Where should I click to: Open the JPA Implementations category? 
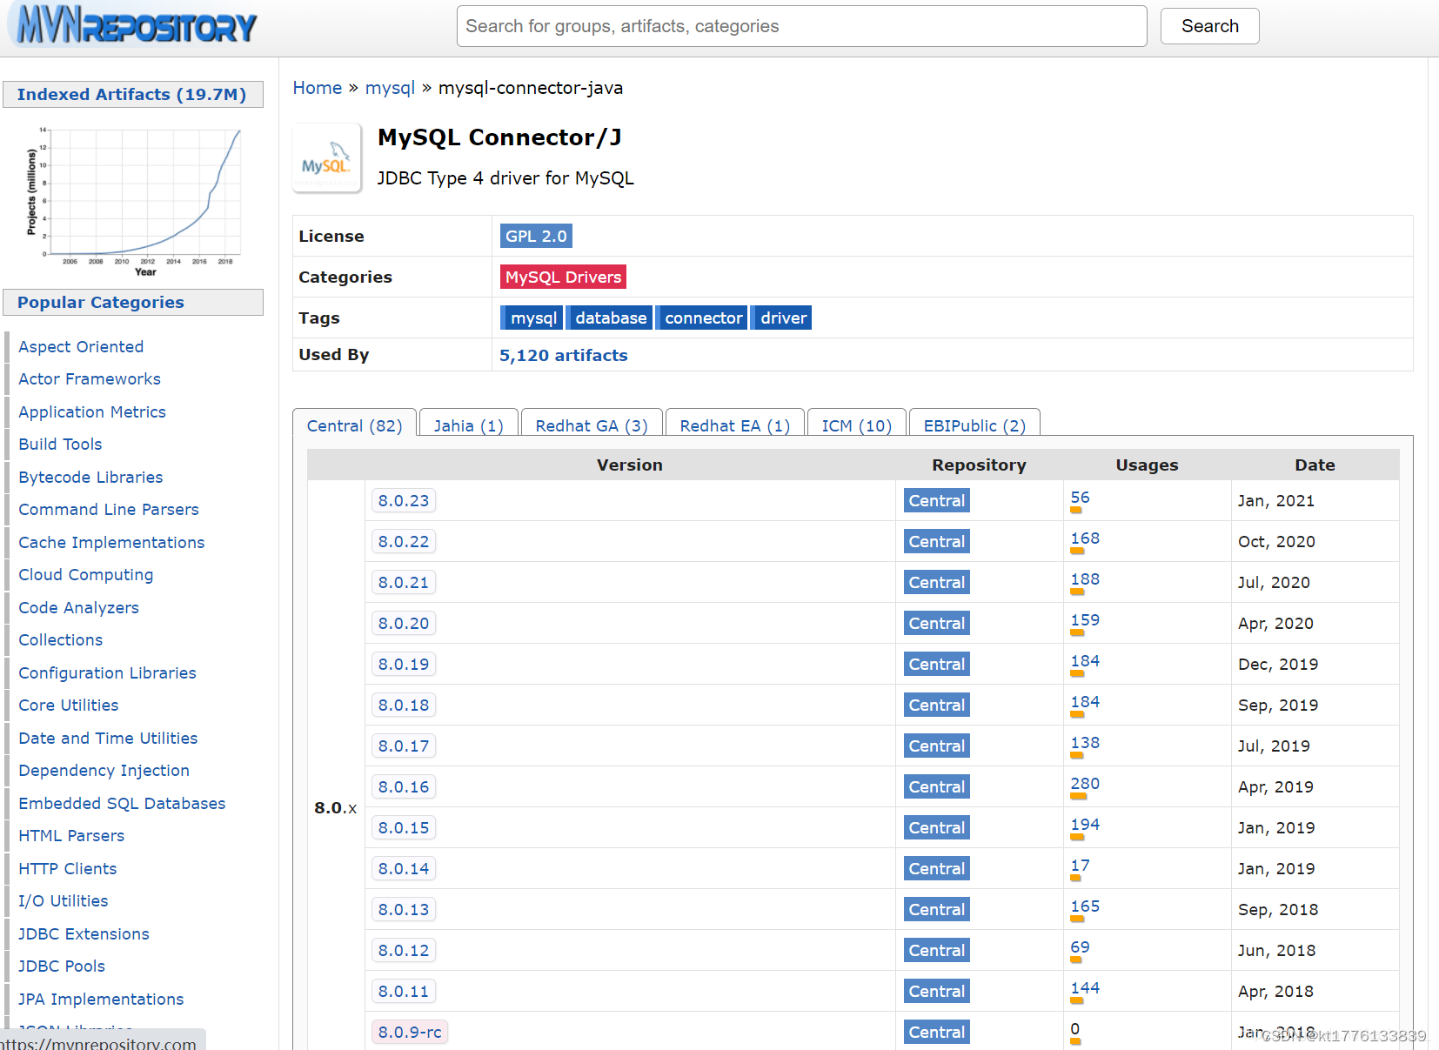coord(101,999)
